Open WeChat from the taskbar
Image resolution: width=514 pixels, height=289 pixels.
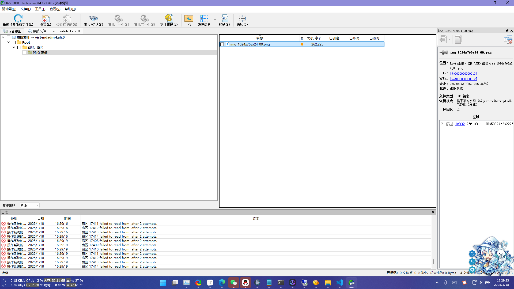pos(233,283)
